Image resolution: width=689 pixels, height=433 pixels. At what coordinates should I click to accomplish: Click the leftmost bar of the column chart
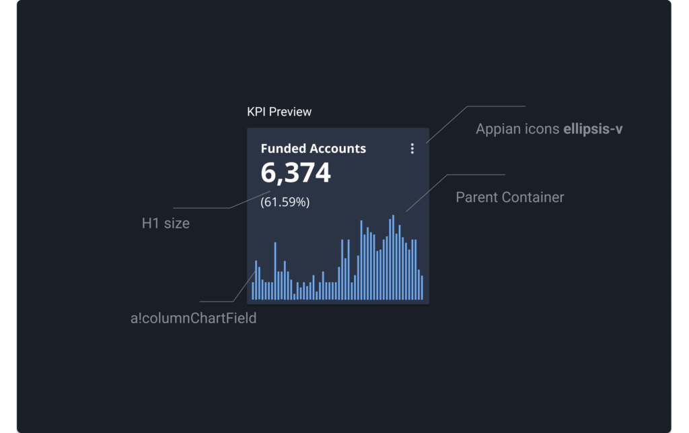point(253,290)
